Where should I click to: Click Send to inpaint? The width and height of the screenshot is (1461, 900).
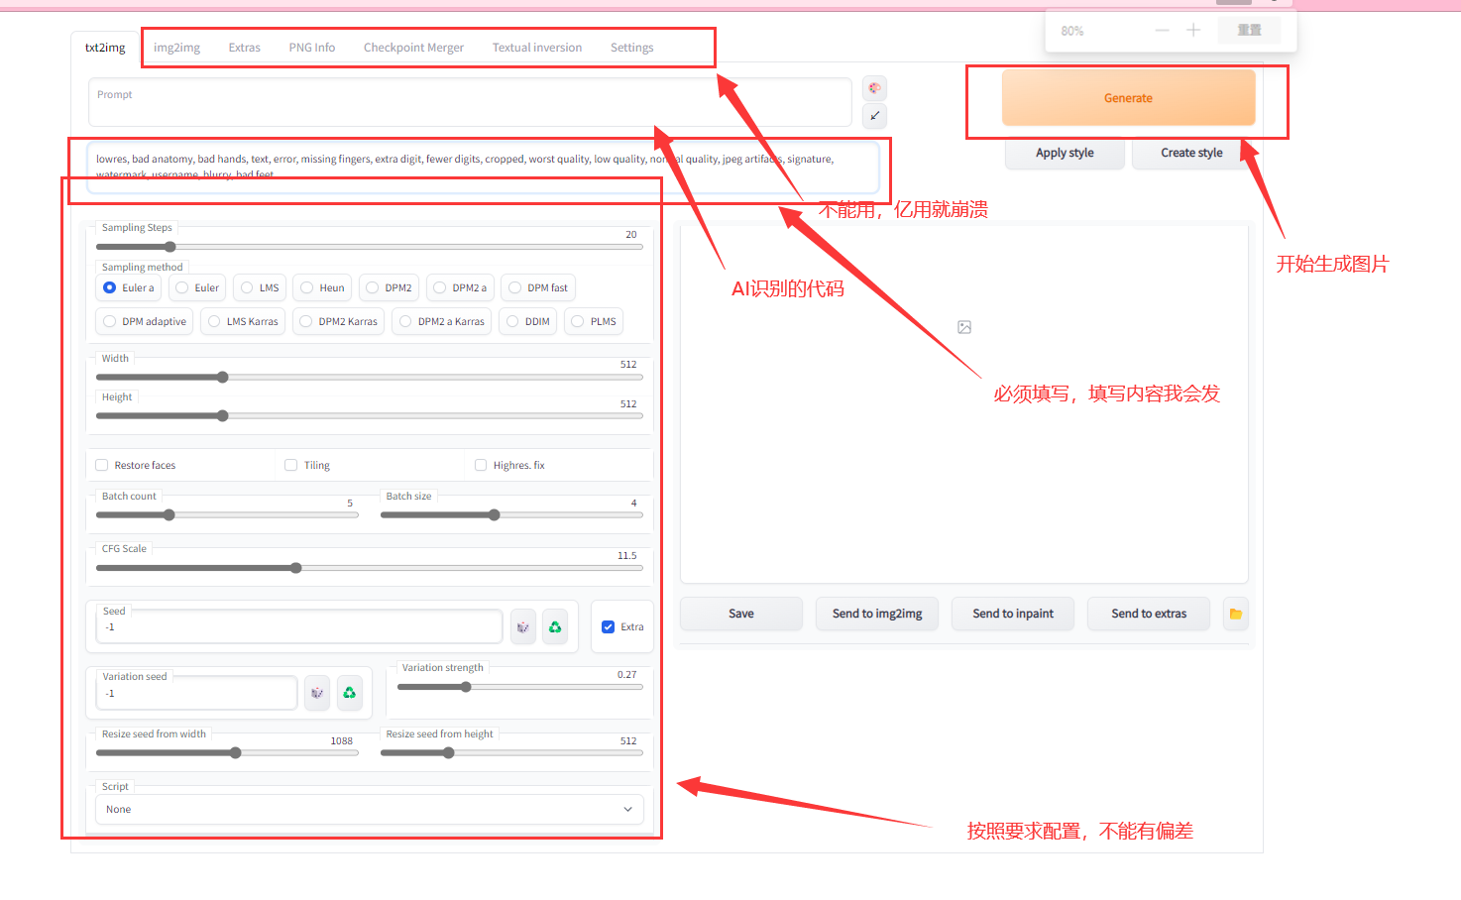[1013, 614]
